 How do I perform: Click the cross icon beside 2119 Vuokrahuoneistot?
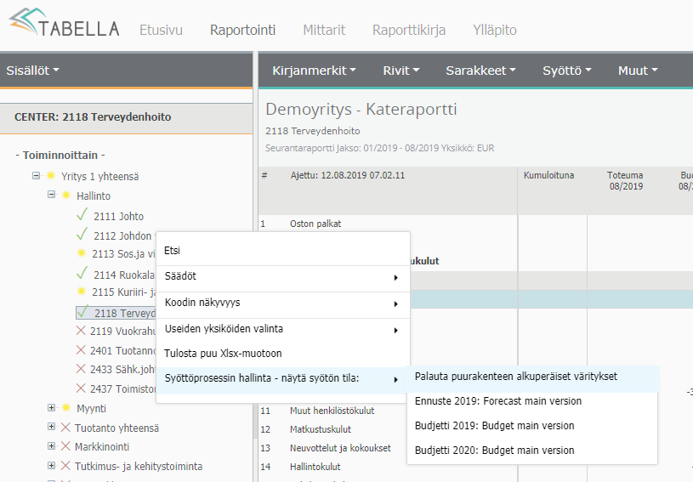point(81,331)
